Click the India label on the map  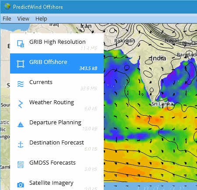(x=158, y=58)
